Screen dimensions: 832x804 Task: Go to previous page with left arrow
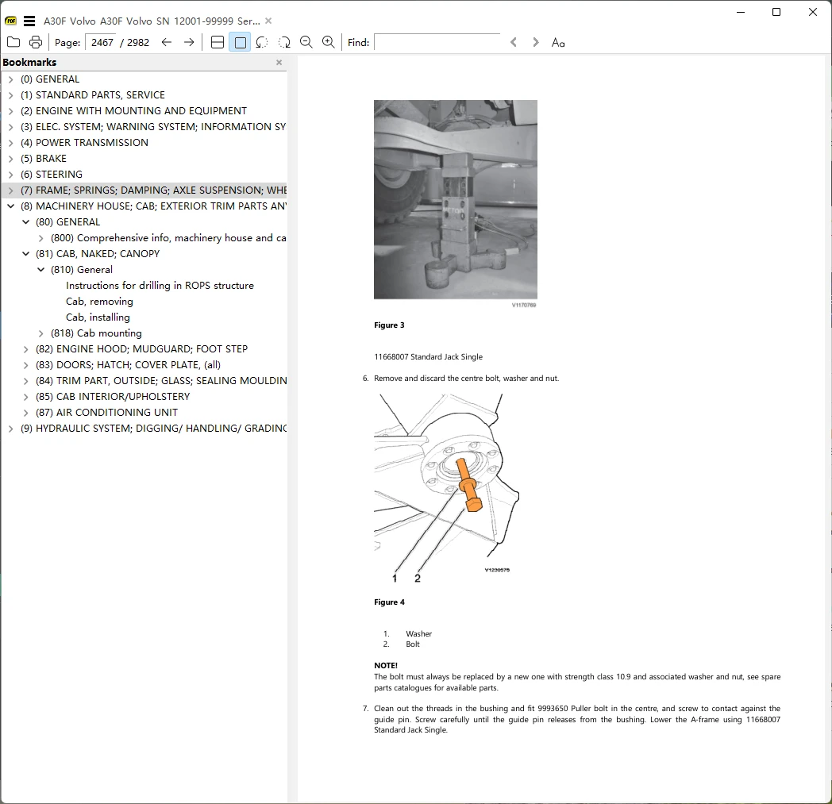[167, 42]
